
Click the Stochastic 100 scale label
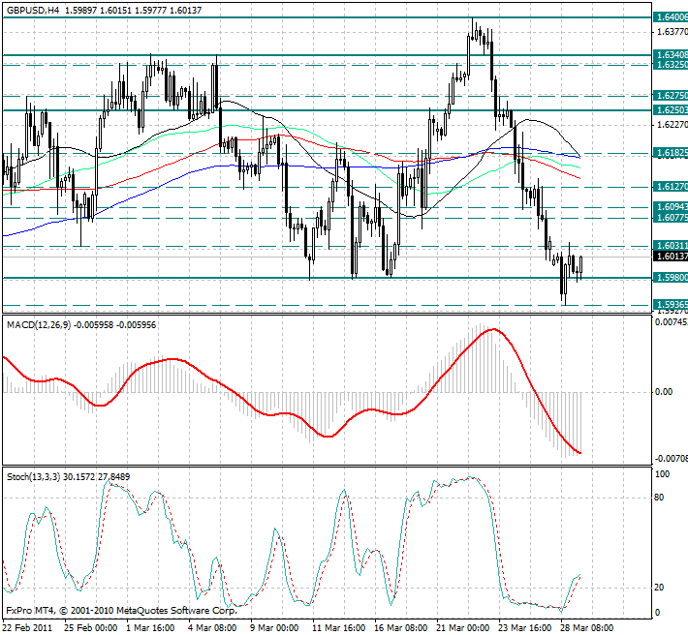click(x=662, y=474)
